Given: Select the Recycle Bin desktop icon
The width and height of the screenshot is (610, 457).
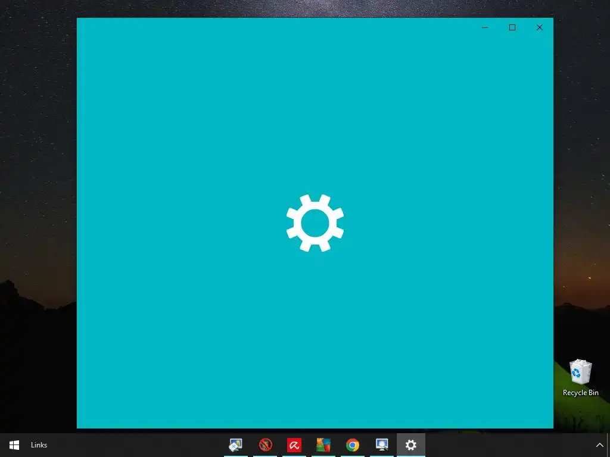Looking at the screenshot, I should pos(580,378).
